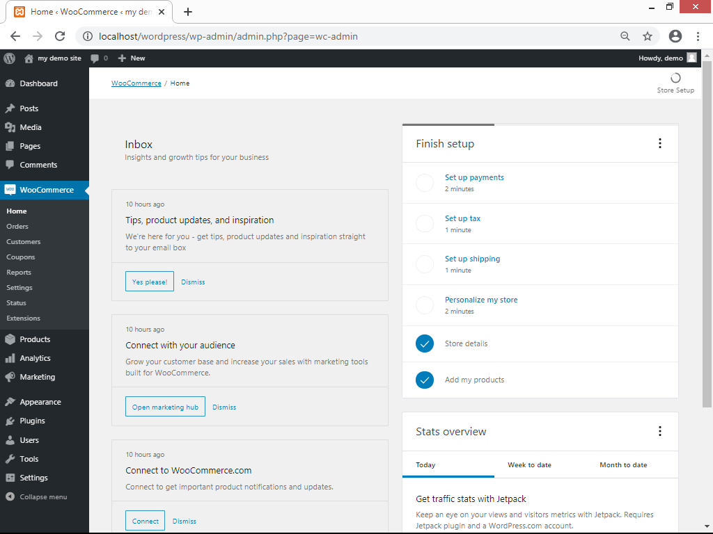Open the Dashboard sidebar icon

click(10, 83)
